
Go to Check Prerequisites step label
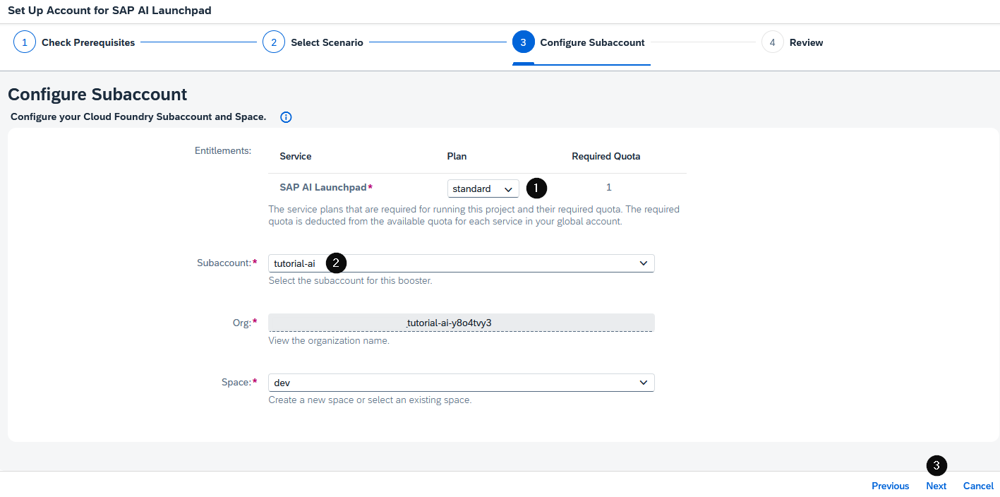point(88,42)
